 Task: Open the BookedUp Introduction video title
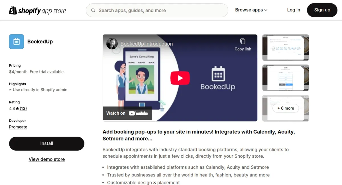tap(146, 44)
